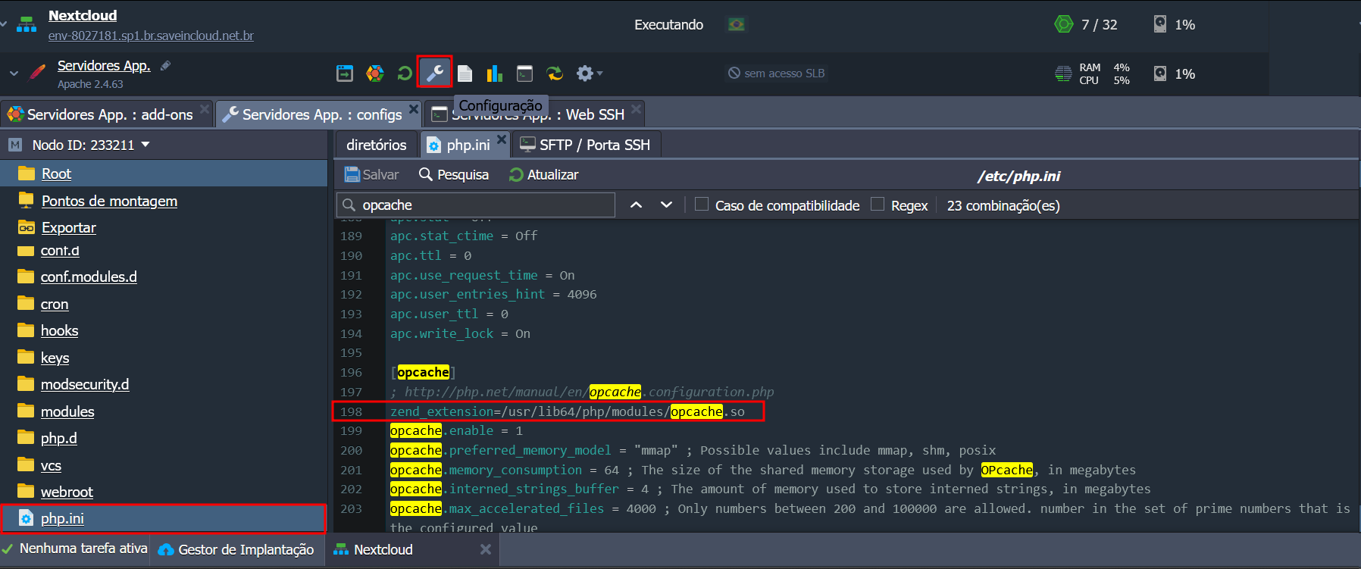The height and width of the screenshot is (569, 1361).
Task: Click the Save disk icon
Action: click(x=352, y=174)
